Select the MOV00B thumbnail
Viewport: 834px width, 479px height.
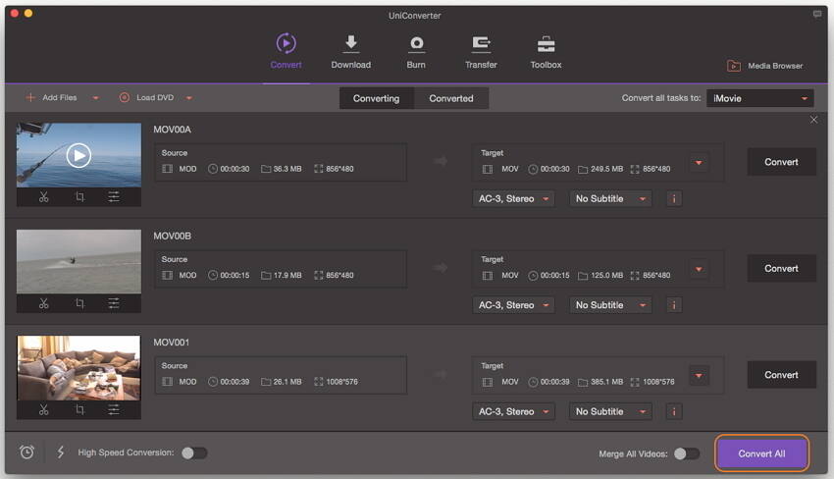tap(78, 261)
